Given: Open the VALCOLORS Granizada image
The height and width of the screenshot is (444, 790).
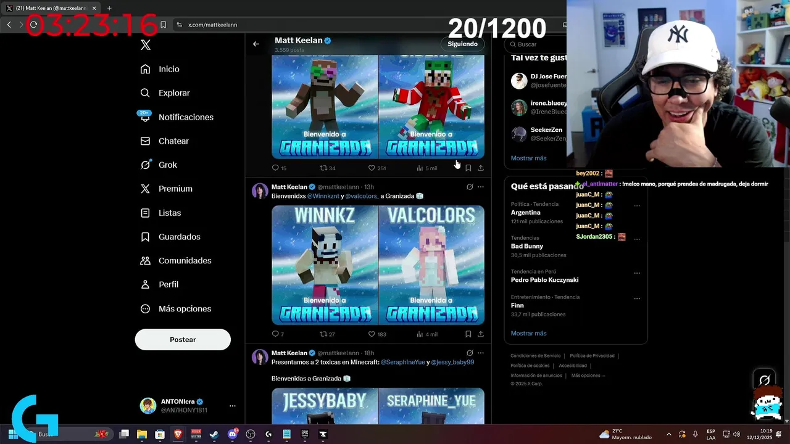Looking at the screenshot, I should click(431, 265).
